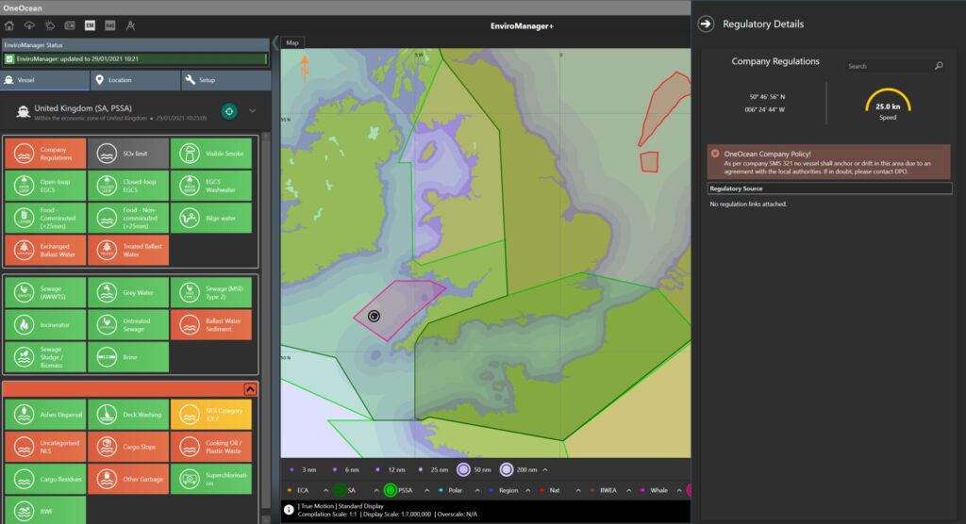966x524 pixels.
Task: Expand the PSSA layer chevron
Action: (x=427, y=491)
